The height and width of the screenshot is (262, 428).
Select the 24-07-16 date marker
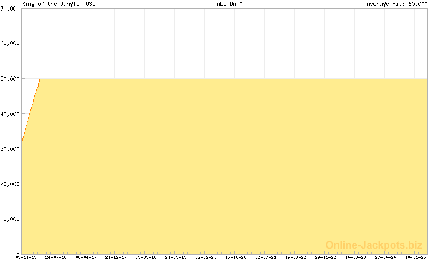tap(56, 257)
